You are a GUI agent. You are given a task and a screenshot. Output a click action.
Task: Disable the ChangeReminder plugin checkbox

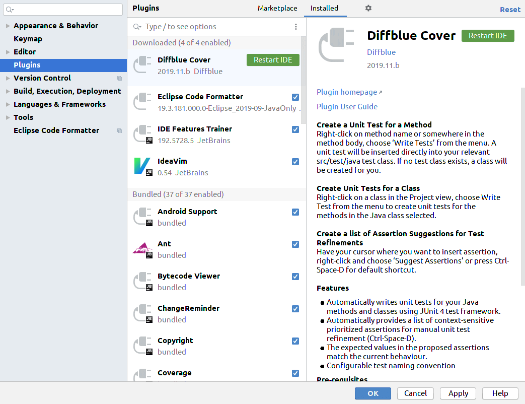[295, 308]
